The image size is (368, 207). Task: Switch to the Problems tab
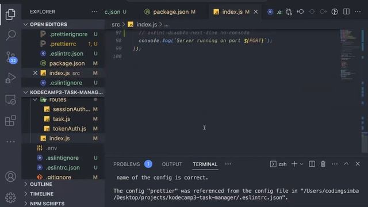tap(126, 164)
